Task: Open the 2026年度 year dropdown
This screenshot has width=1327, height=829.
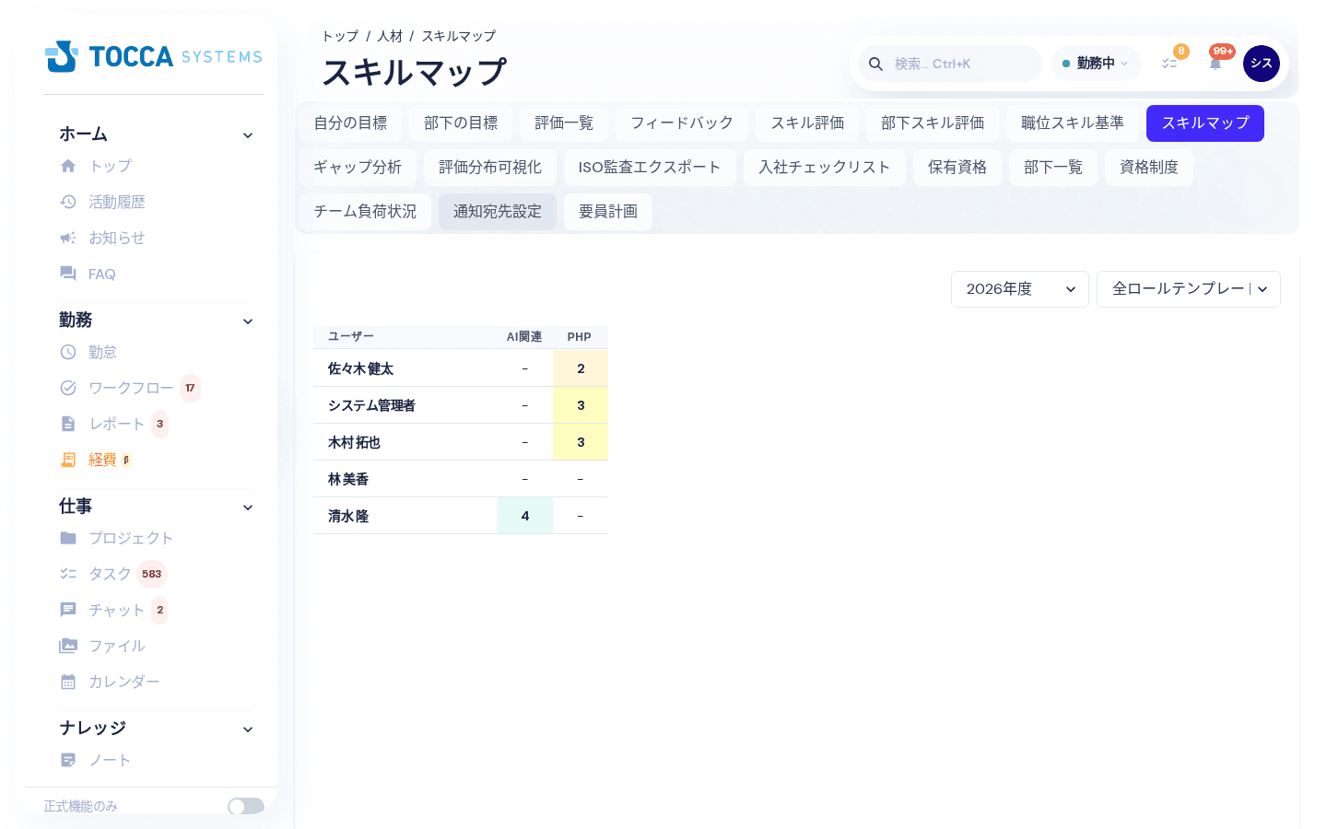Action: tap(1020, 289)
